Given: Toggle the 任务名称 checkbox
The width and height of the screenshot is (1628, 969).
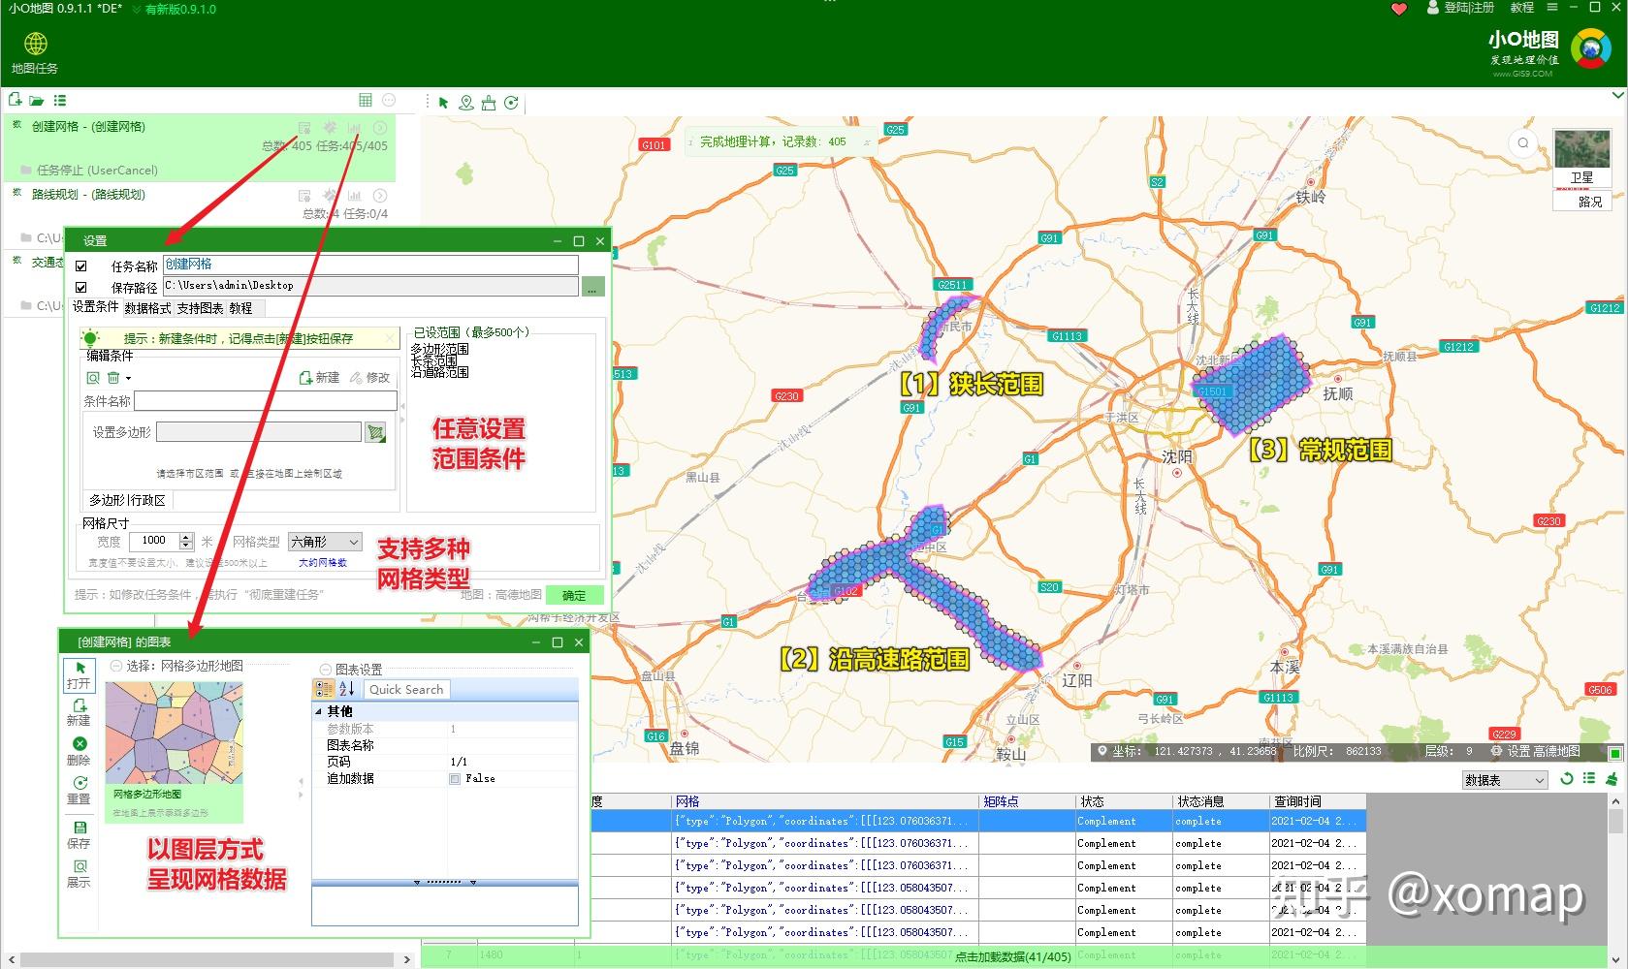Looking at the screenshot, I should tap(81, 266).
